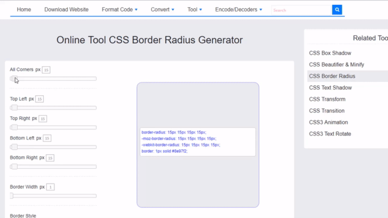Click the blue search magnifier button

pos(337,10)
